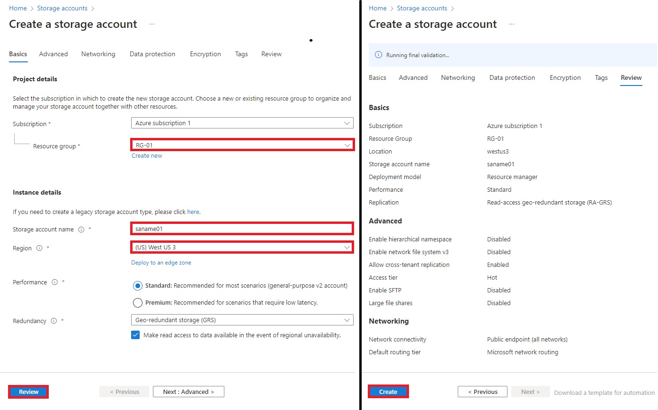
Task: Click the Create button
Action: 388,392
